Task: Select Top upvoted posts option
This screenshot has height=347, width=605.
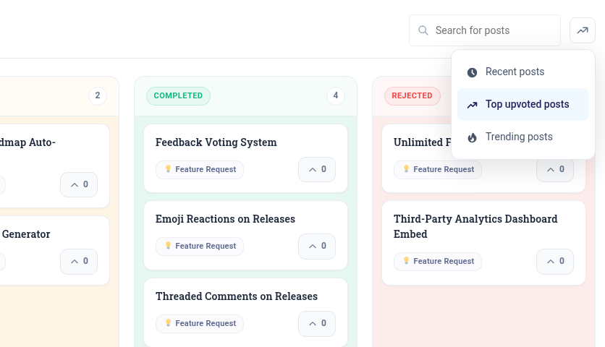Action: pos(522,104)
